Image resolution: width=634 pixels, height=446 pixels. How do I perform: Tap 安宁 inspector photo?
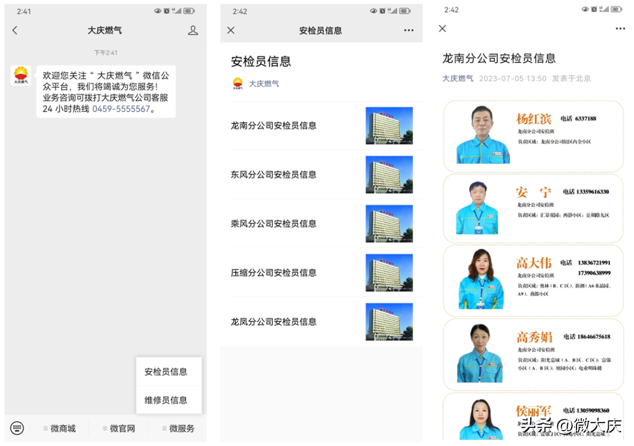click(477, 208)
